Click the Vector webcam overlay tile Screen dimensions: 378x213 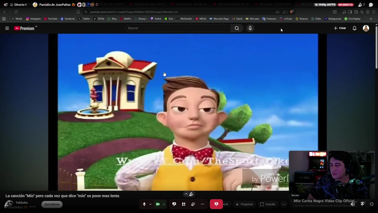332,175
